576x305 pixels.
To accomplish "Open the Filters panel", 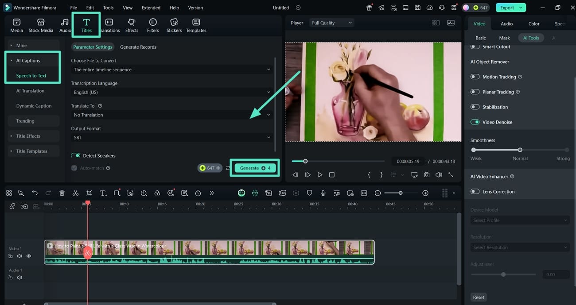I will 153,26.
